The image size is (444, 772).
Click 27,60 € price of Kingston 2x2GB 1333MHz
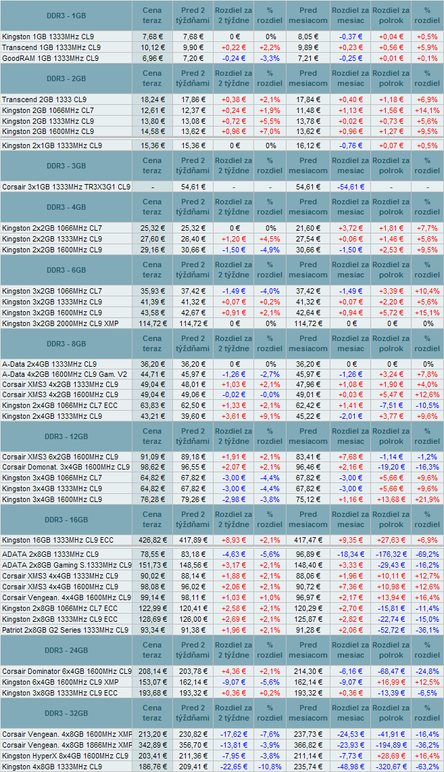153,239
